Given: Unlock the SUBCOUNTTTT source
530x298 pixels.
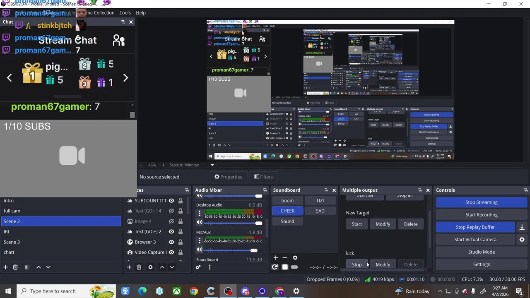Looking at the screenshot, I should pos(180,201).
